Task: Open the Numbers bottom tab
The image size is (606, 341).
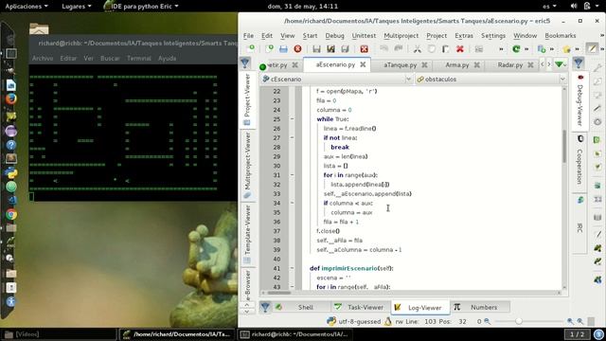Action: (479, 307)
